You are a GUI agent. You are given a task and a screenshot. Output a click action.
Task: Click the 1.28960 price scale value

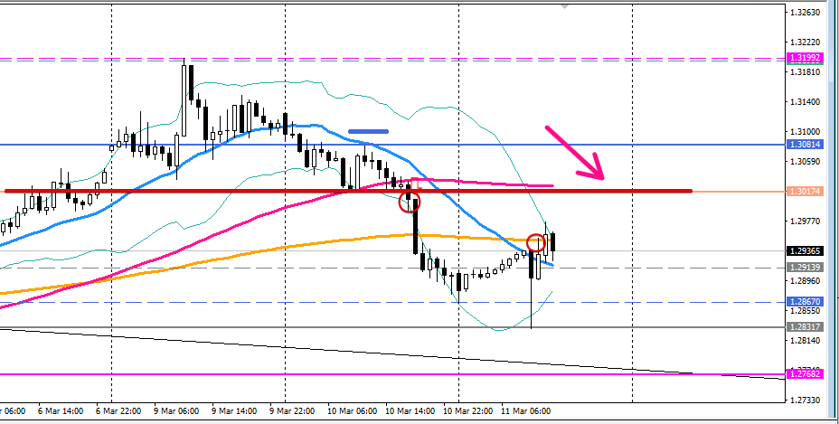[x=806, y=280]
